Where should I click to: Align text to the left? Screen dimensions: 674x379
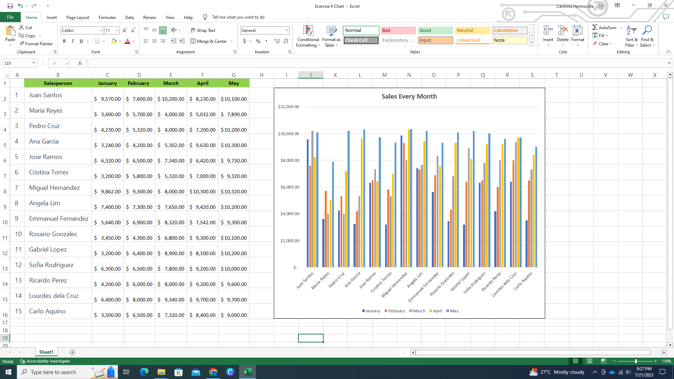[x=146, y=41]
